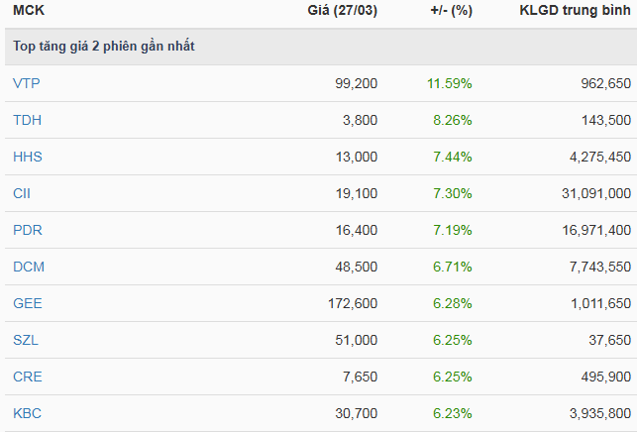Click the Giá (27/03) column header
Screen dimensions: 637x432
pos(343,12)
